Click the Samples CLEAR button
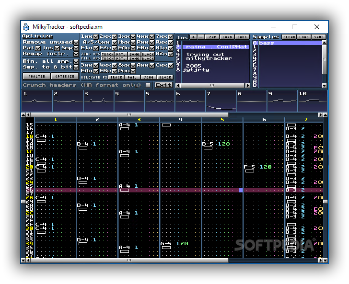Viewport: 349px width, 284px height. coord(289,37)
